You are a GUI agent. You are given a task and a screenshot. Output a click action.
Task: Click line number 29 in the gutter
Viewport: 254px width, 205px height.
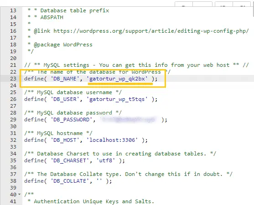point(13,120)
